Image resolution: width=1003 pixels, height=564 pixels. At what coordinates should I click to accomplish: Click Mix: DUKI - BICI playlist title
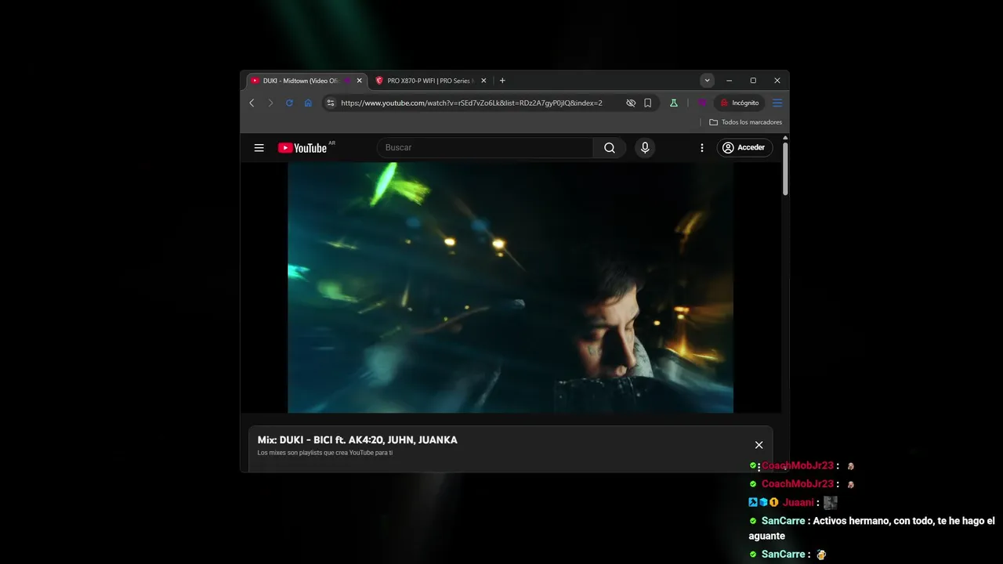(357, 440)
